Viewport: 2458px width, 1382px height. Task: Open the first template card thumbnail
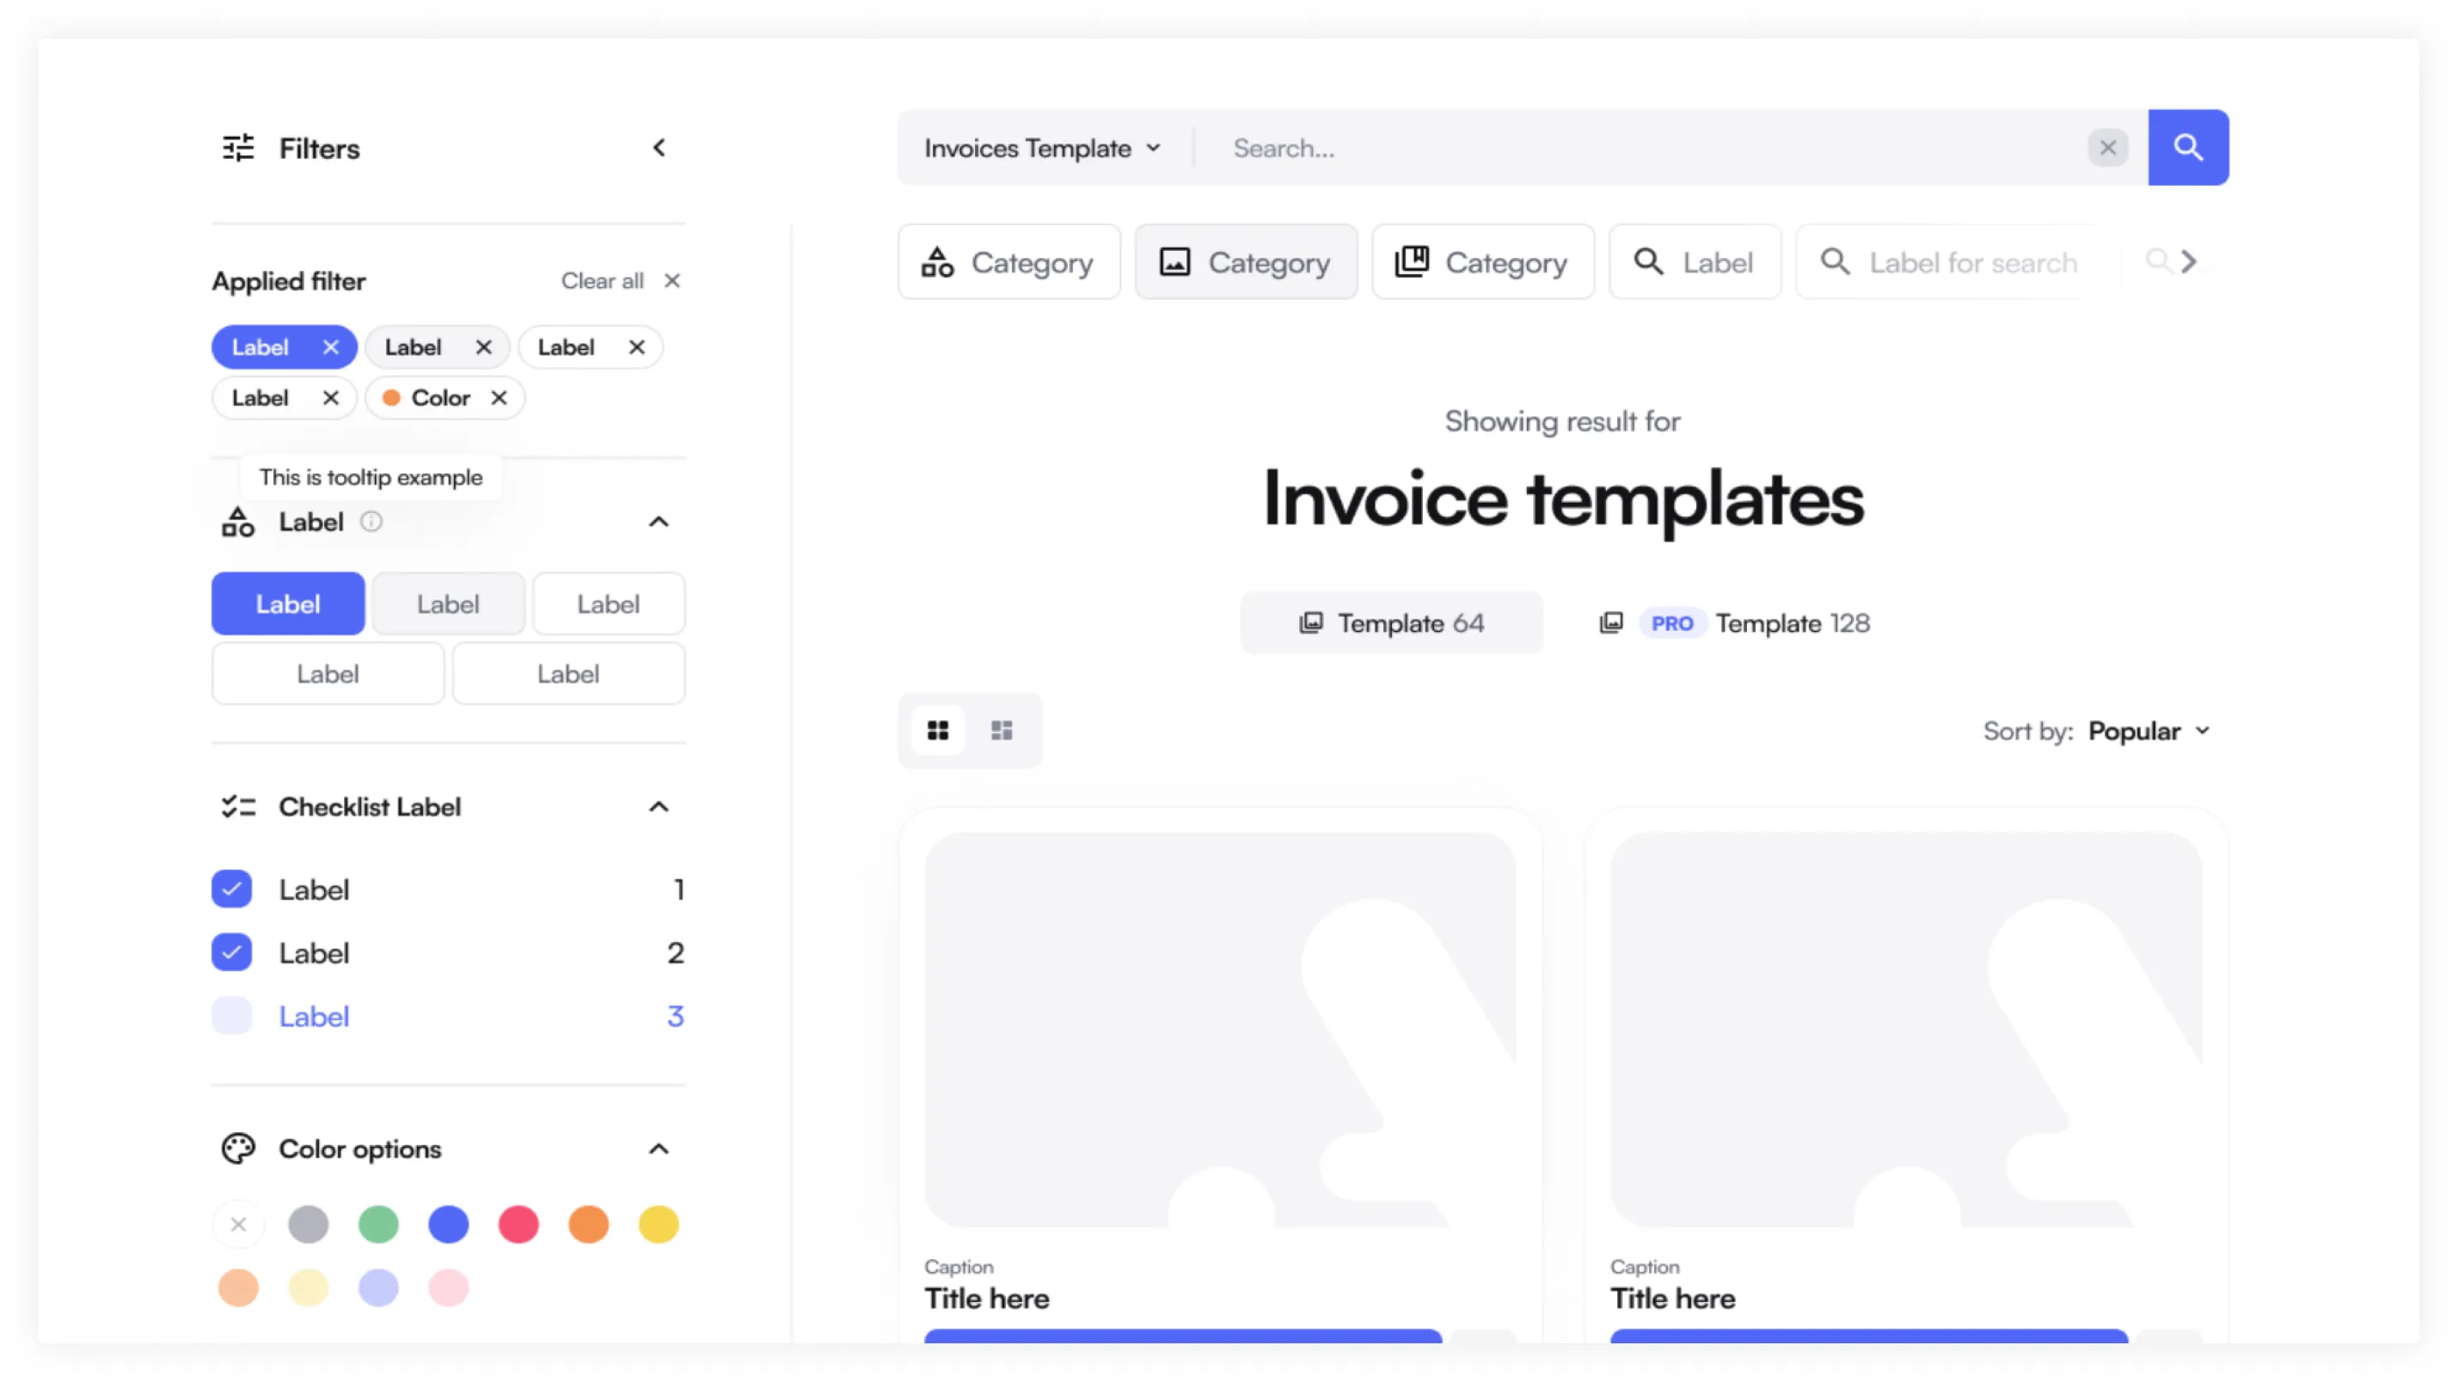[1221, 1029]
